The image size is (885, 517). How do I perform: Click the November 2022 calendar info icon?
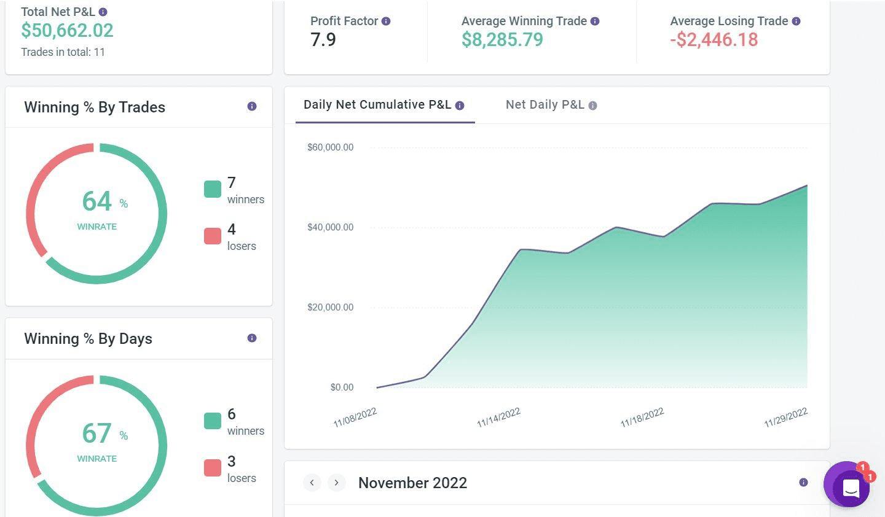coord(803,482)
